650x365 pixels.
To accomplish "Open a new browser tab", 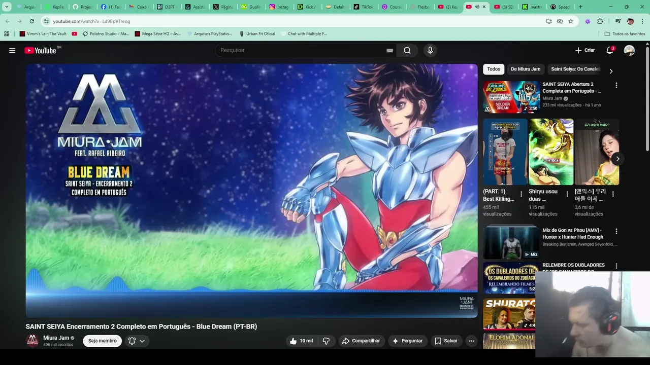I will click(580, 7).
